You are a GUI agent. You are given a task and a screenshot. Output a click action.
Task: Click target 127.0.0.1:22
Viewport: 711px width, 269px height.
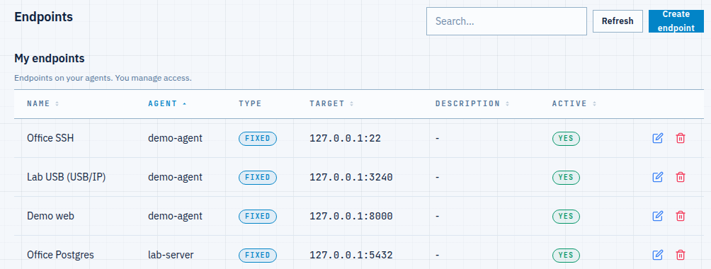pyautogui.click(x=345, y=138)
